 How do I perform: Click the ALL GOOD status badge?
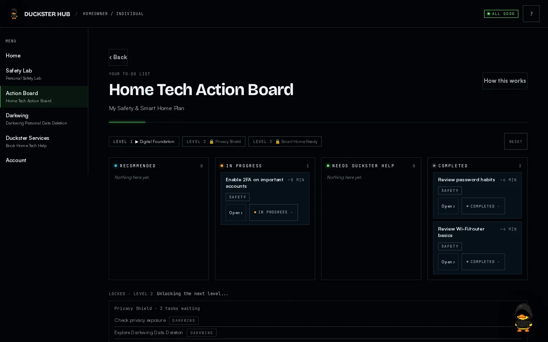point(501,14)
